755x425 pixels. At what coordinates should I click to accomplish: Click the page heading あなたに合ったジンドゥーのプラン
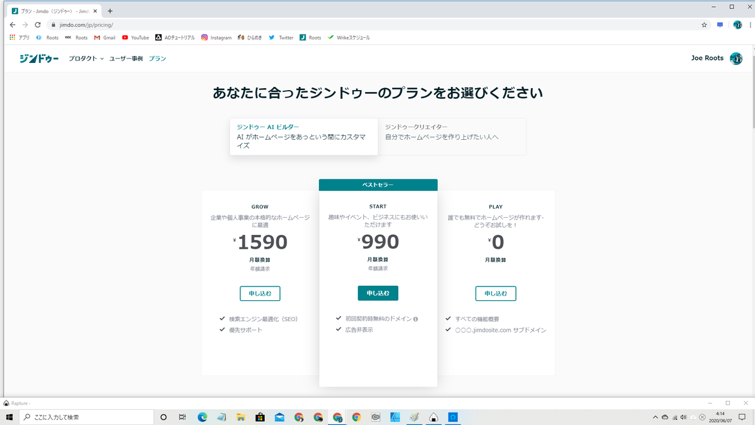pos(377,93)
